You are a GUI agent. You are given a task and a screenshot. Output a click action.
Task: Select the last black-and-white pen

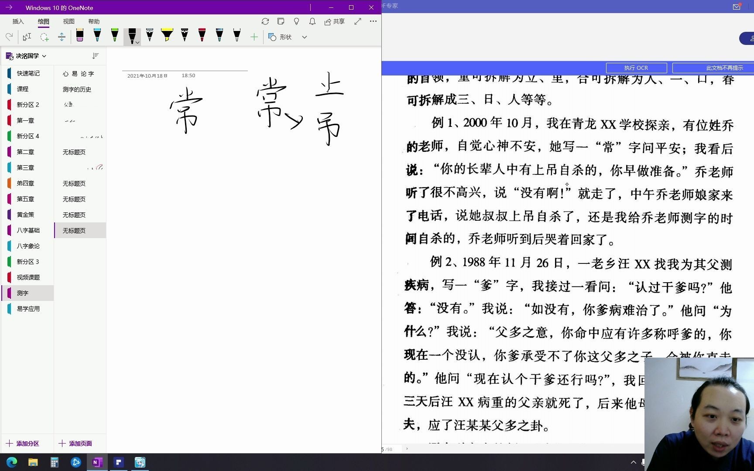click(237, 35)
